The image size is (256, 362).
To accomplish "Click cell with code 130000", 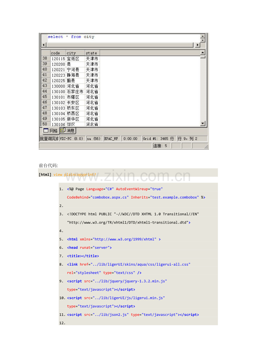I will pos(58,86).
